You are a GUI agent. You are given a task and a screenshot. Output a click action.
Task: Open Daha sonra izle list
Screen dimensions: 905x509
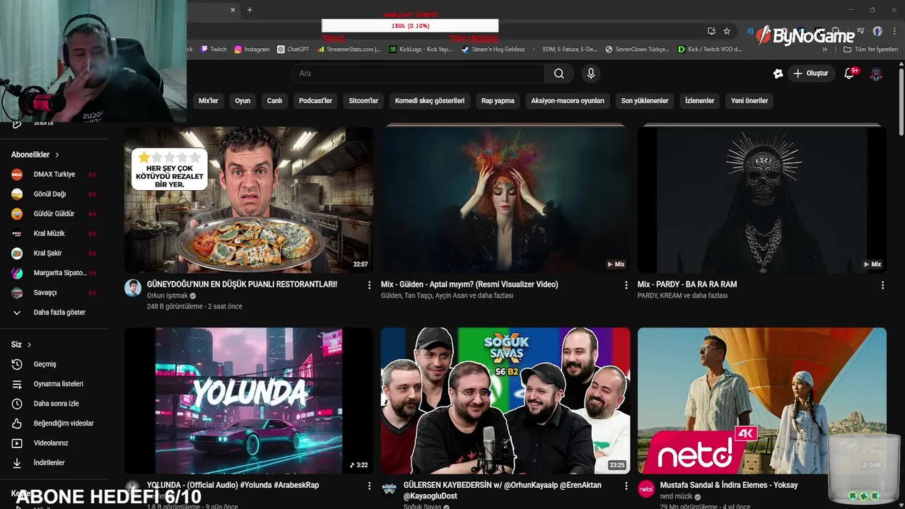click(54, 404)
